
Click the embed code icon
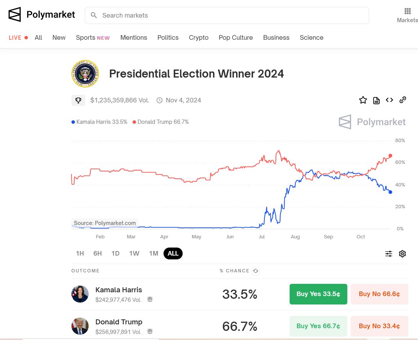(x=389, y=100)
